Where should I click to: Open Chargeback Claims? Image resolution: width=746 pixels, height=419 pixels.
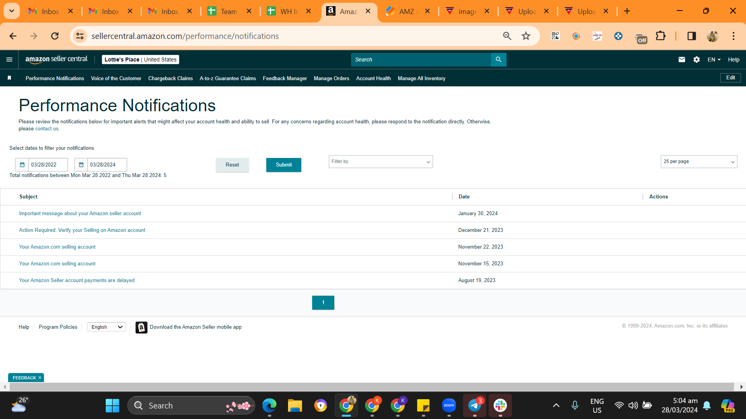(x=170, y=79)
